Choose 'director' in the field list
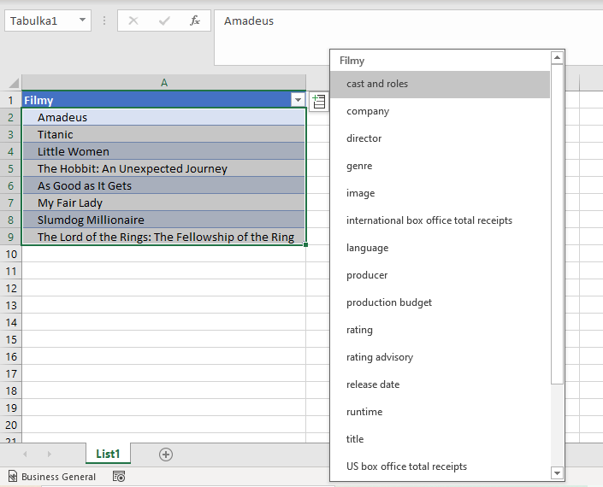The height and width of the screenshot is (487, 603). [364, 138]
